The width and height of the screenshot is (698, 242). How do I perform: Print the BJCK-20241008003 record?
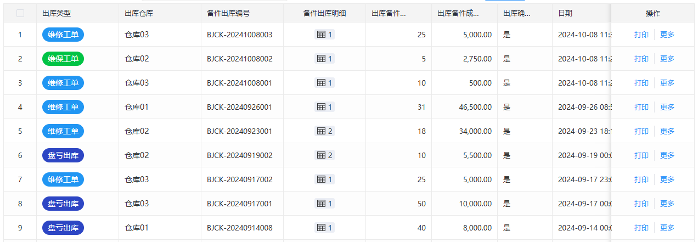tap(641, 35)
